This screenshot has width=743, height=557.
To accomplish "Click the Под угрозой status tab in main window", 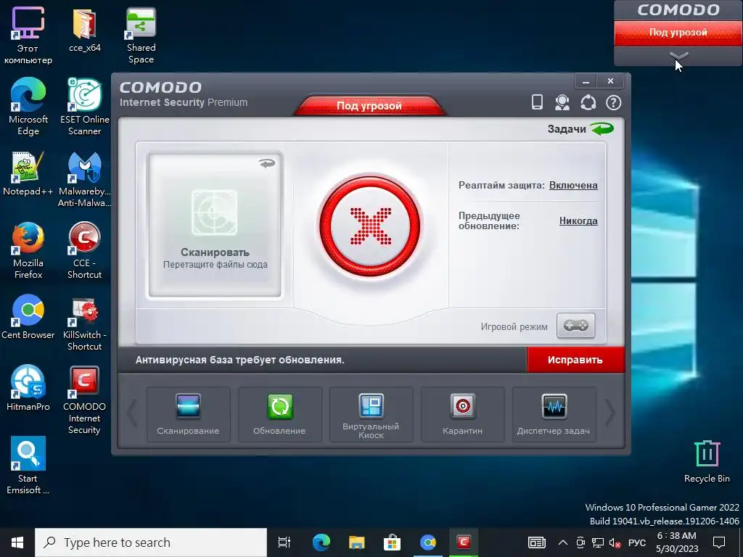I will 369,105.
